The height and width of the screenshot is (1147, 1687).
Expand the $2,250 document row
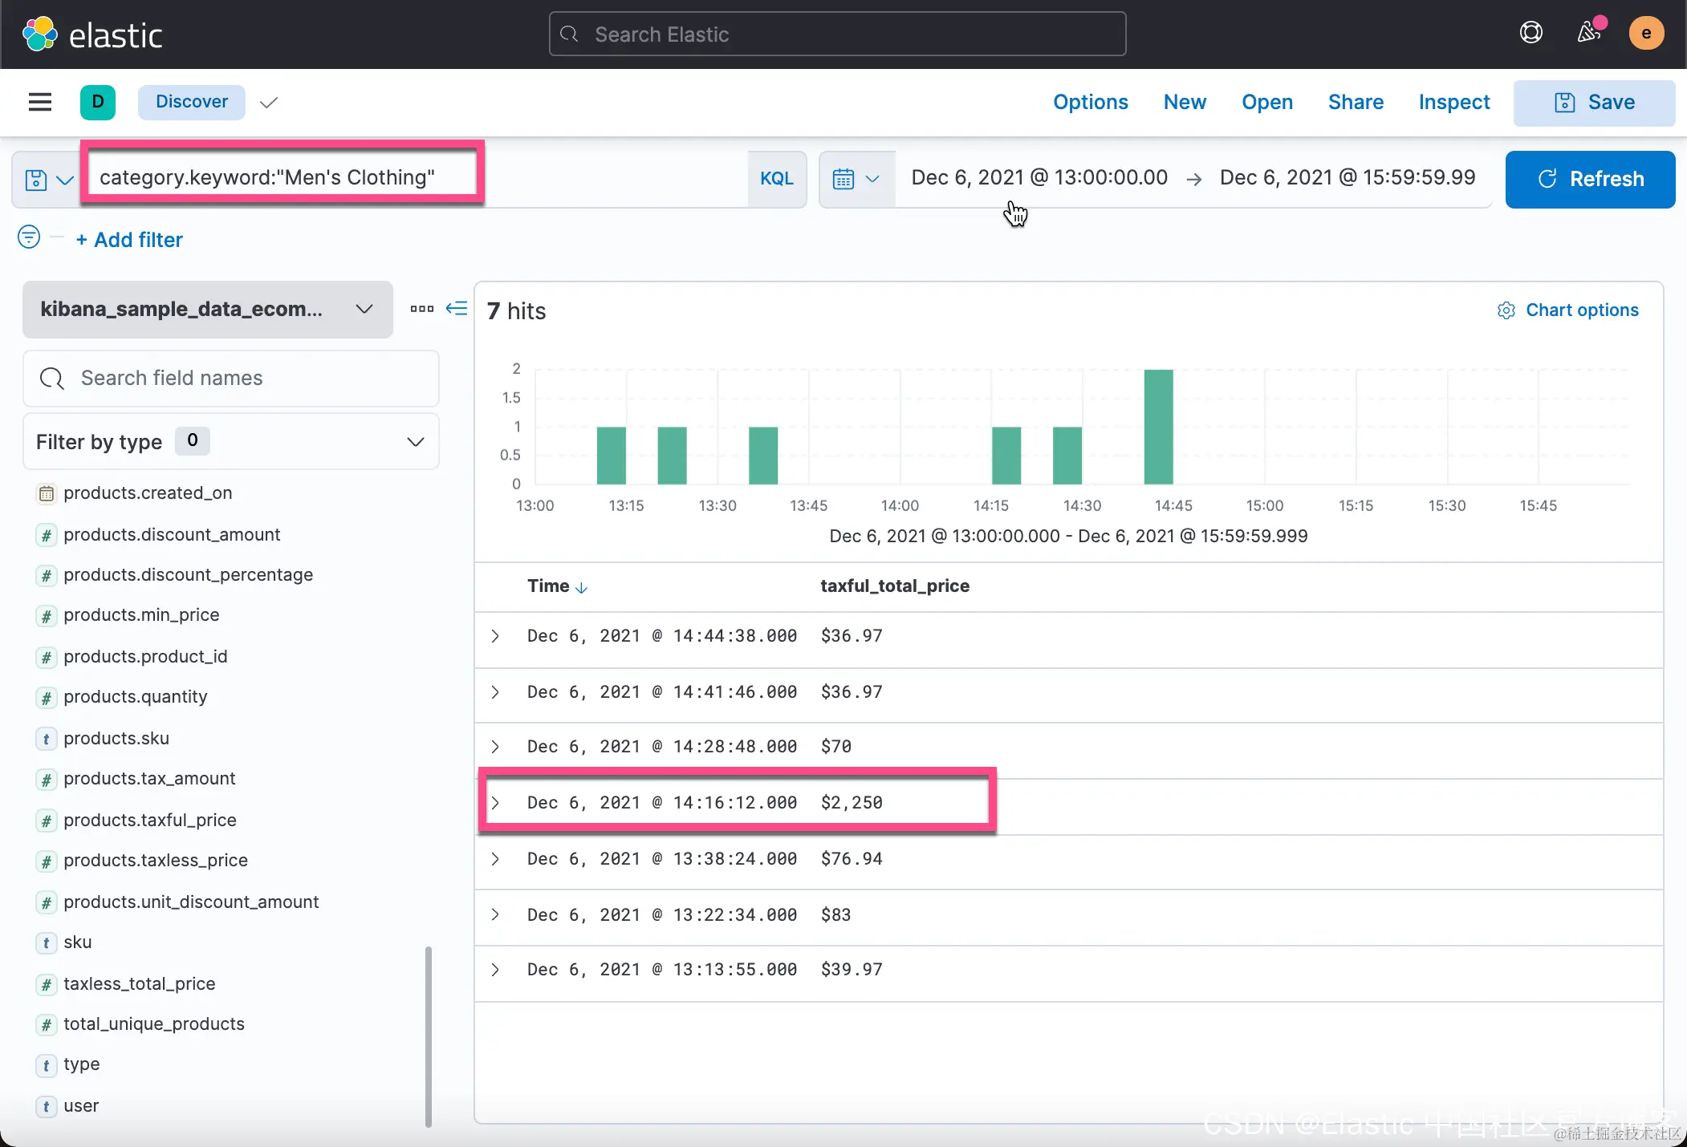tap(495, 803)
